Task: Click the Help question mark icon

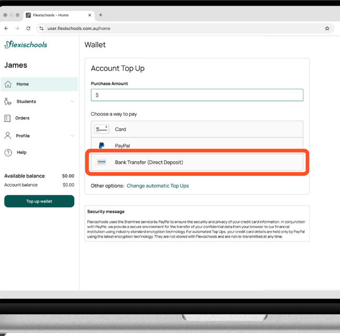Action: coord(8,153)
